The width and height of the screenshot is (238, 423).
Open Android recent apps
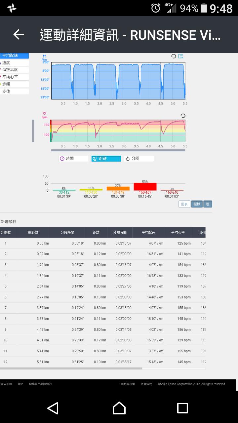coord(182,408)
